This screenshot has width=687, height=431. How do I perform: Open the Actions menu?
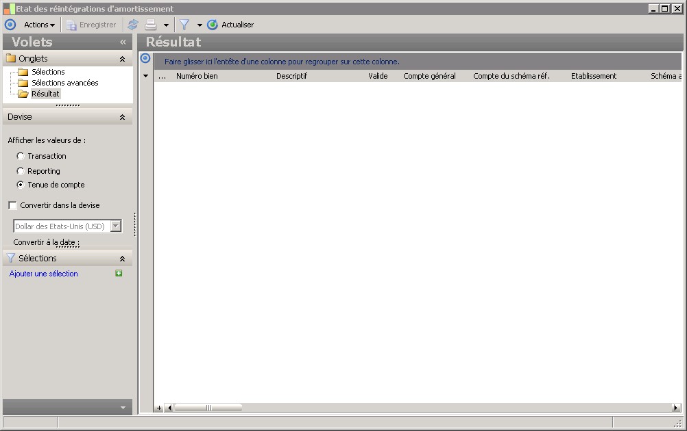(x=40, y=25)
